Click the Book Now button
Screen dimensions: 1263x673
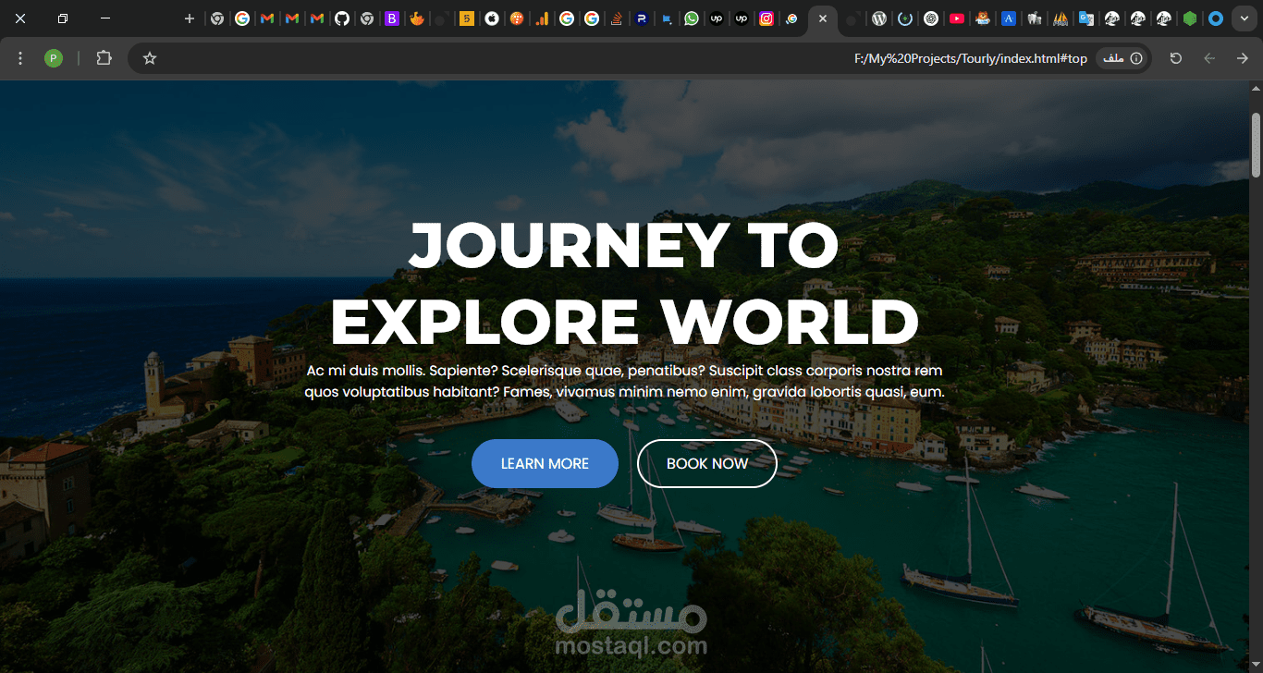coord(707,463)
